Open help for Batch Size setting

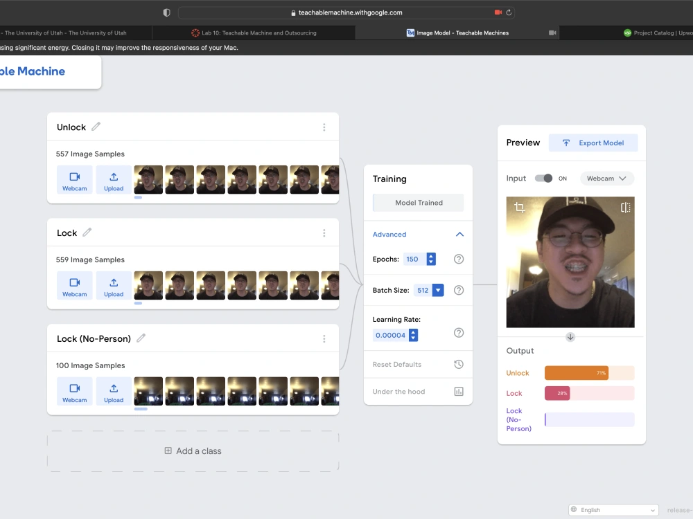(459, 291)
